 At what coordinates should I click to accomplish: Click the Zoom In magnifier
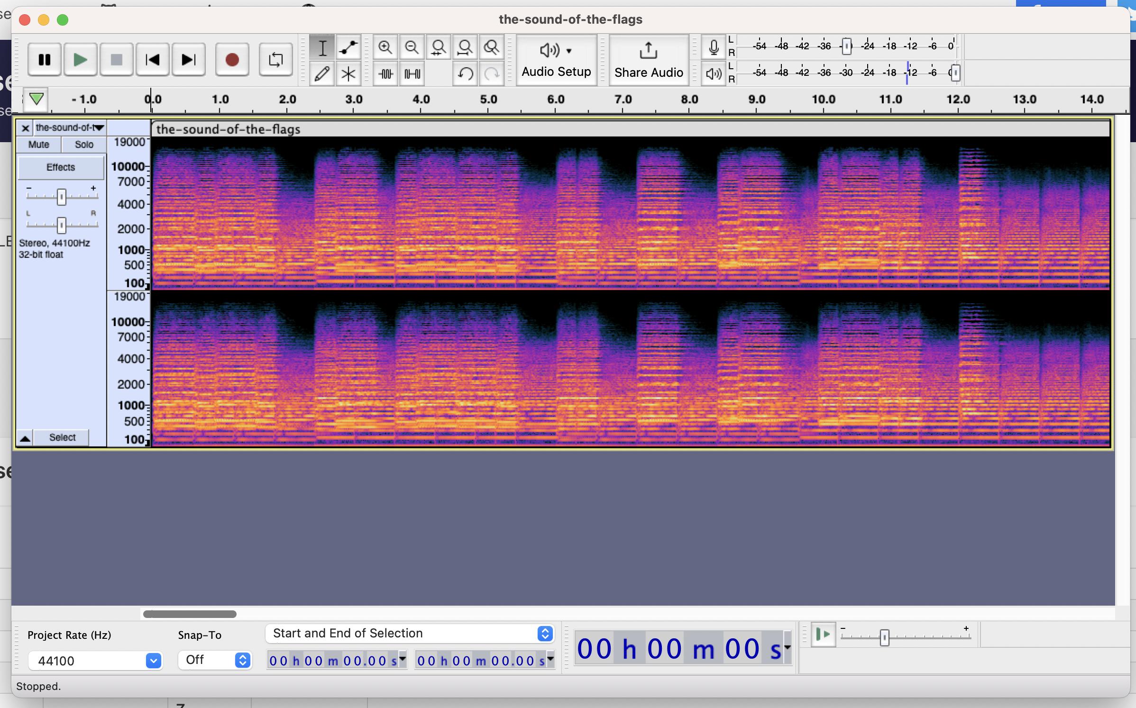385,47
